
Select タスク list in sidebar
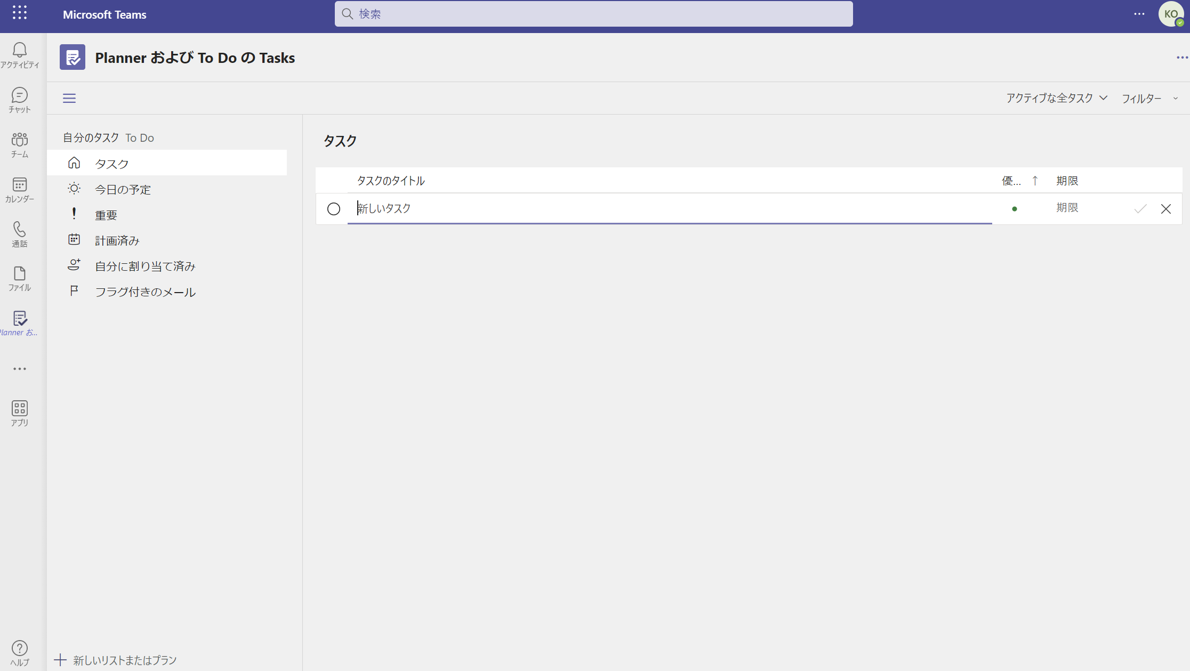tap(167, 163)
